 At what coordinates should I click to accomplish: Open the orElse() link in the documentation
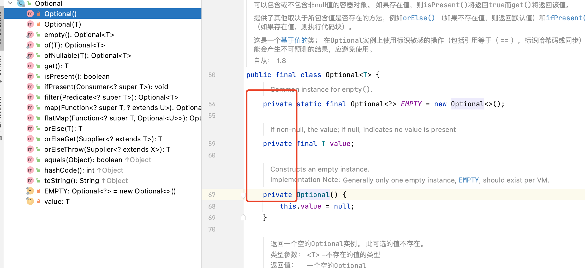coord(419,18)
